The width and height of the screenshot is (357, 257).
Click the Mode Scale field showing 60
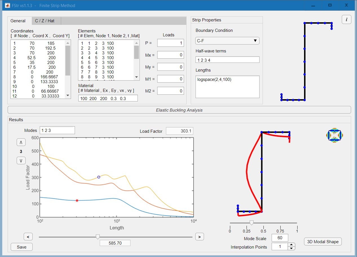[x=280, y=238]
